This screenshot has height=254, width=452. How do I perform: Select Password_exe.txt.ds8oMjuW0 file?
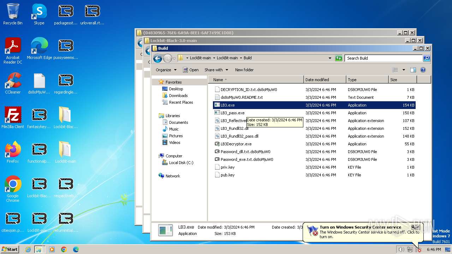click(314, 159)
